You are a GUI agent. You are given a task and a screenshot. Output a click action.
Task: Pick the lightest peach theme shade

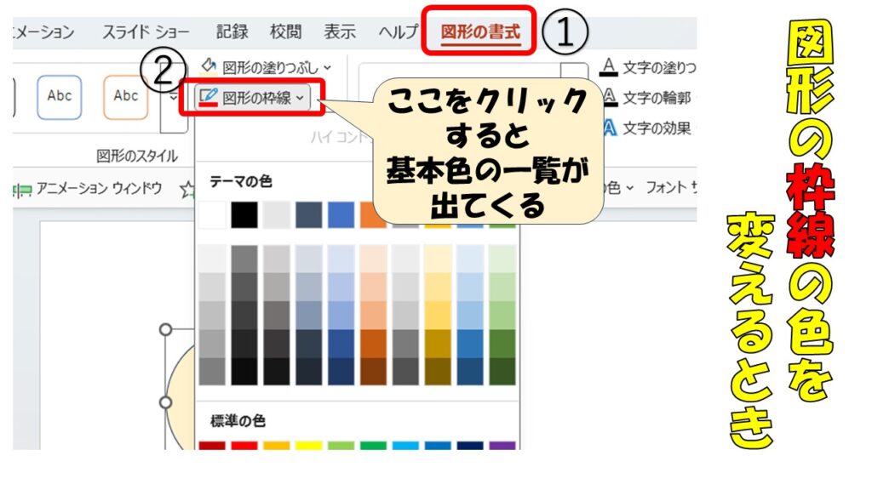374,259
